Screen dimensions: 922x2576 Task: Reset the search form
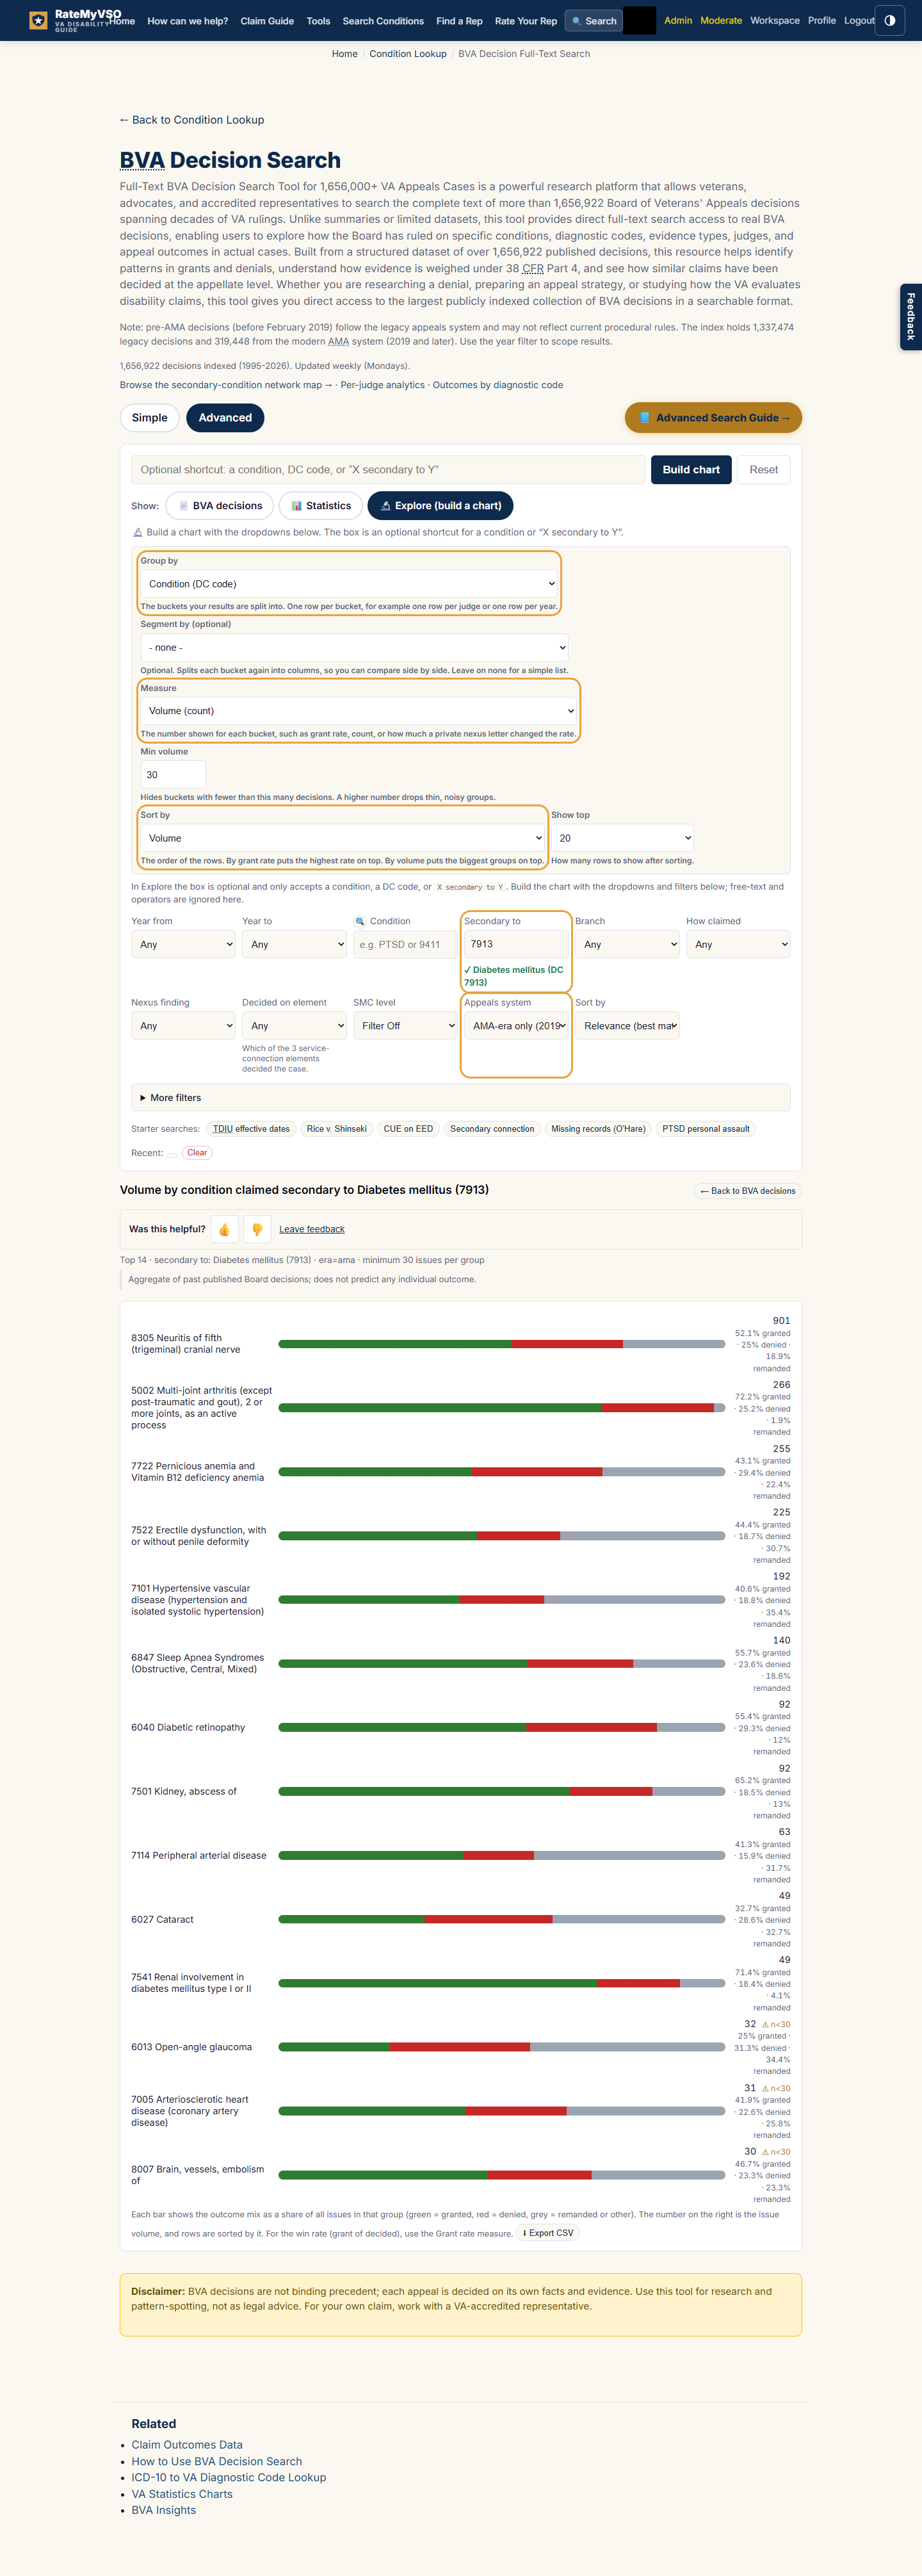click(764, 470)
